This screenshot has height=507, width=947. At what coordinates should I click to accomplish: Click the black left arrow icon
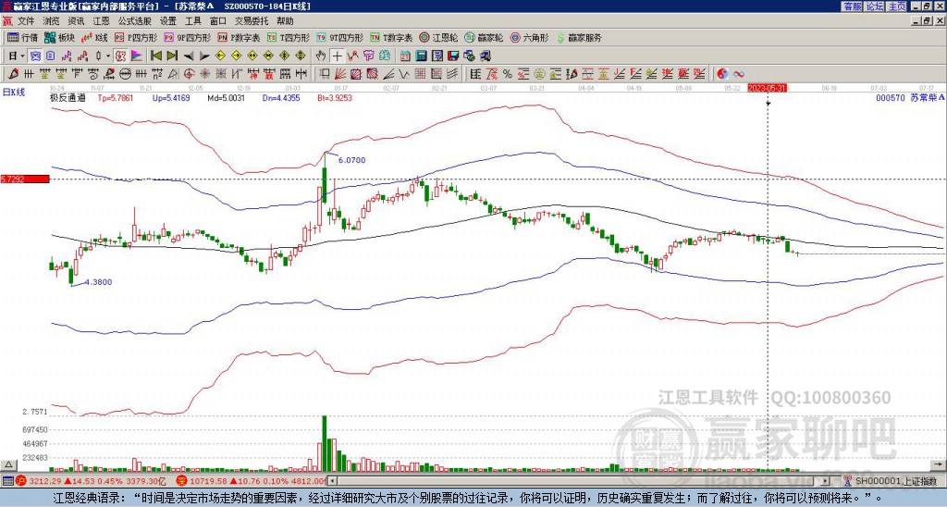tap(189, 56)
